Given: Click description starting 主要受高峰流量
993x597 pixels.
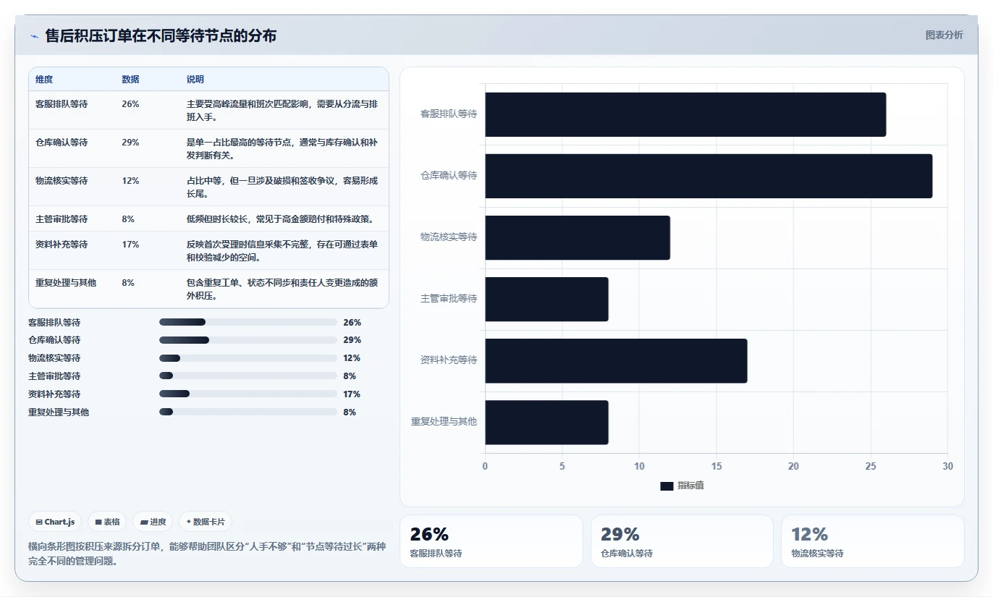Looking at the screenshot, I should [282, 111].
